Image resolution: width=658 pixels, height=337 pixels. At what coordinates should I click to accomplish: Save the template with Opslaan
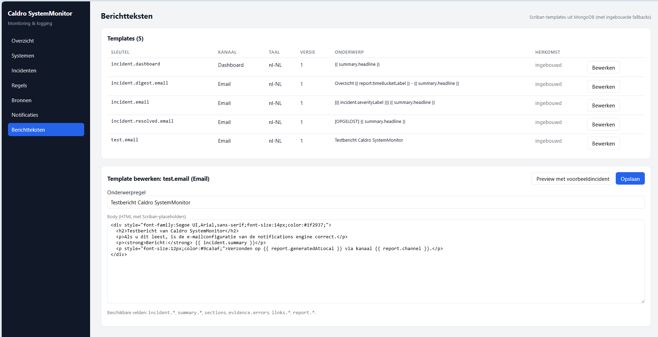coord(630,179)
